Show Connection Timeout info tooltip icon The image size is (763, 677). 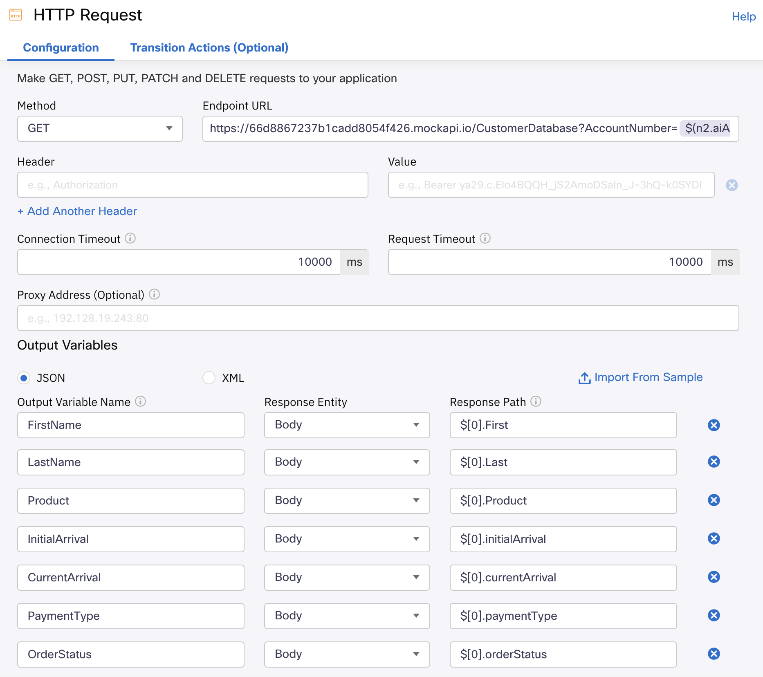point(130,238)
